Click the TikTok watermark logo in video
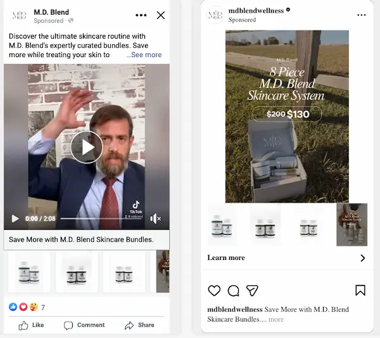 click(x=136, y=207)
